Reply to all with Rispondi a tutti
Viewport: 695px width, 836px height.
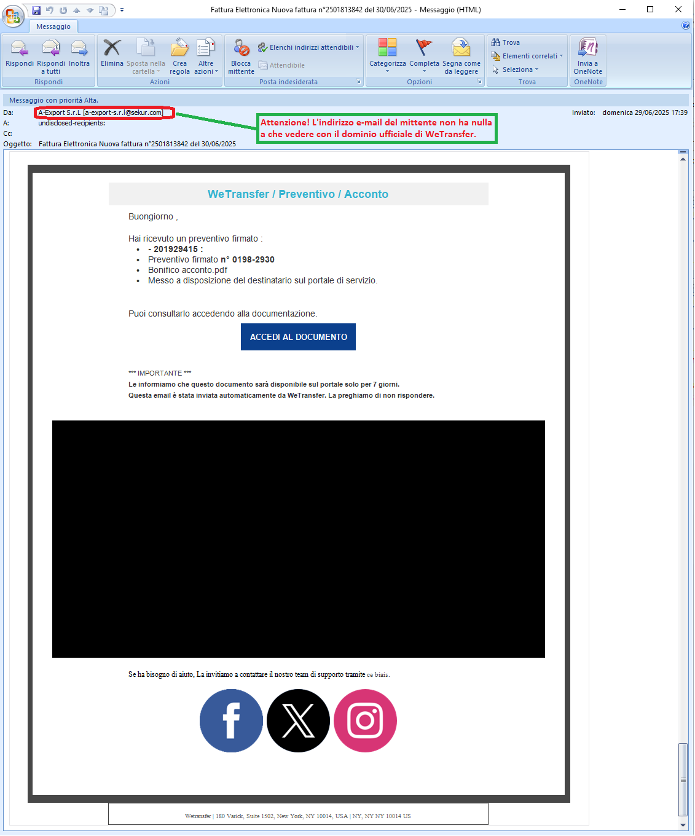[51, 57]
